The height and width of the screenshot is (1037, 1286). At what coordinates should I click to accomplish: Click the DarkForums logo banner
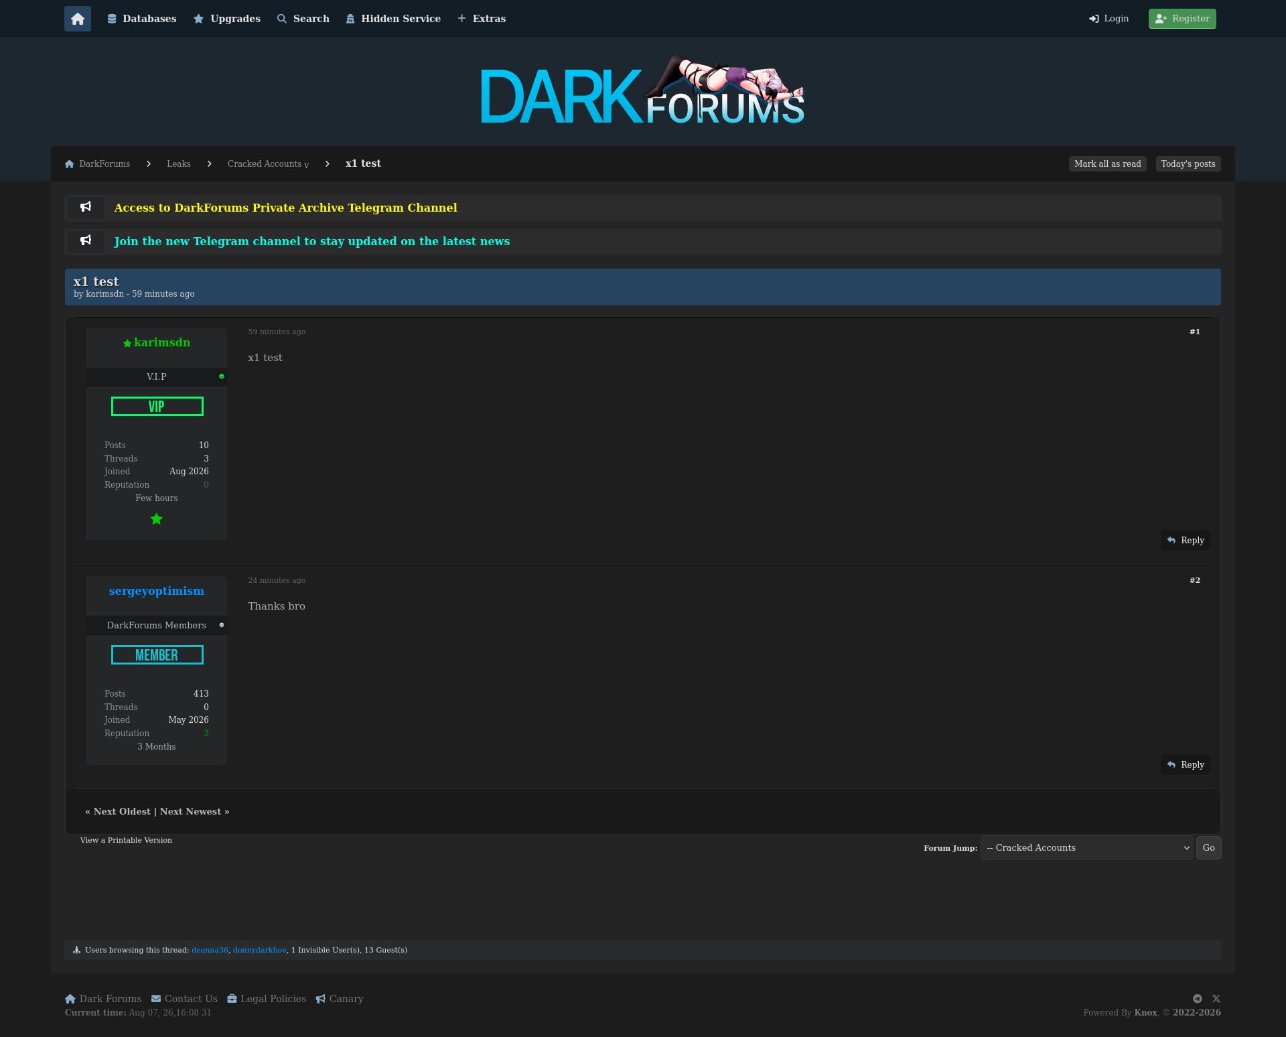click(642, 91)
